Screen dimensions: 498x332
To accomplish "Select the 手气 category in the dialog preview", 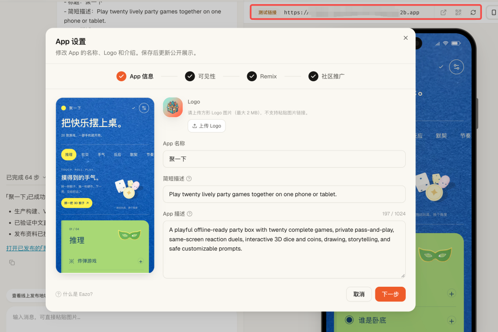I will (101, 155).
